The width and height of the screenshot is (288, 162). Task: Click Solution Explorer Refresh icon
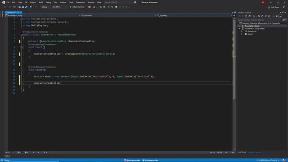pyautogui.click(x=262, y=16)
